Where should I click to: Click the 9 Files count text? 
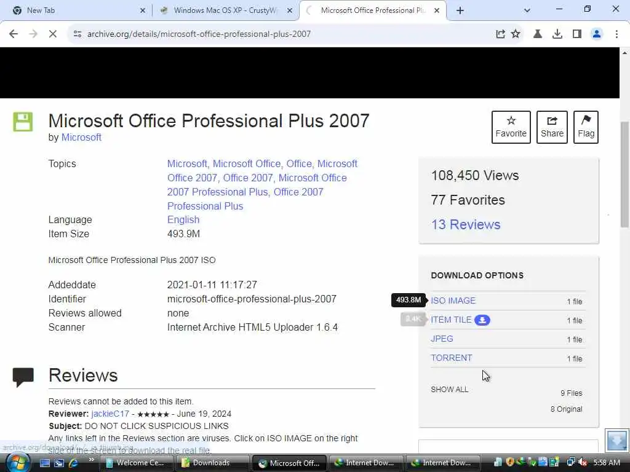[x=572, y=393]
